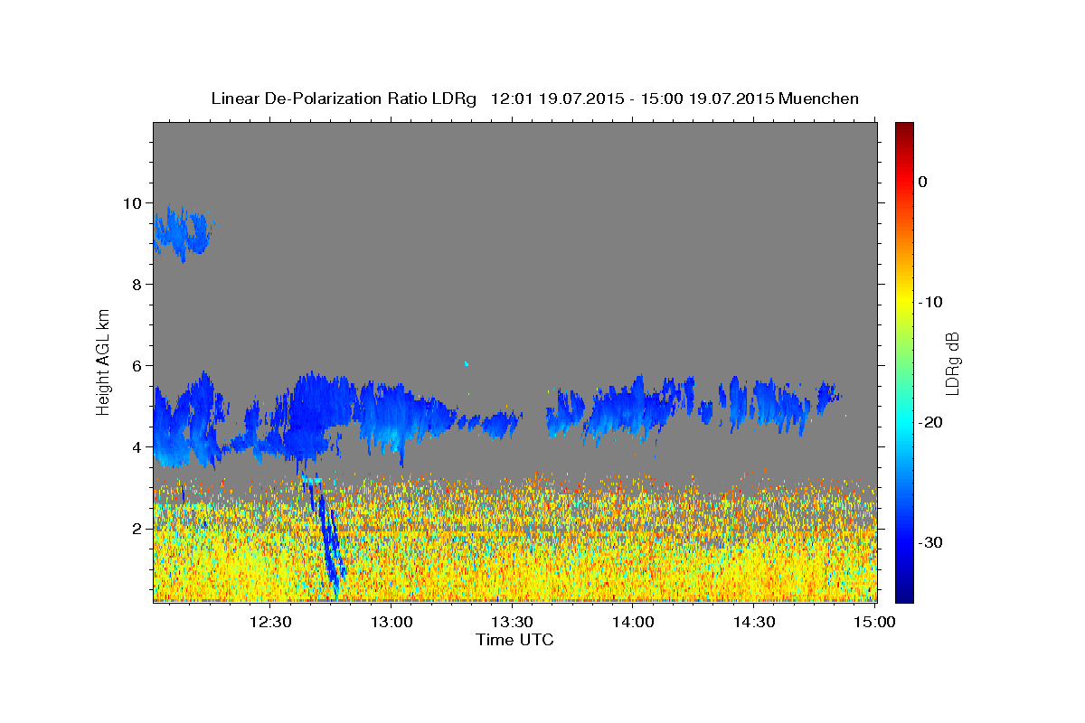
Task: Click the colorbar value -10
Action: pyautogui.click(x=930, y=302)
